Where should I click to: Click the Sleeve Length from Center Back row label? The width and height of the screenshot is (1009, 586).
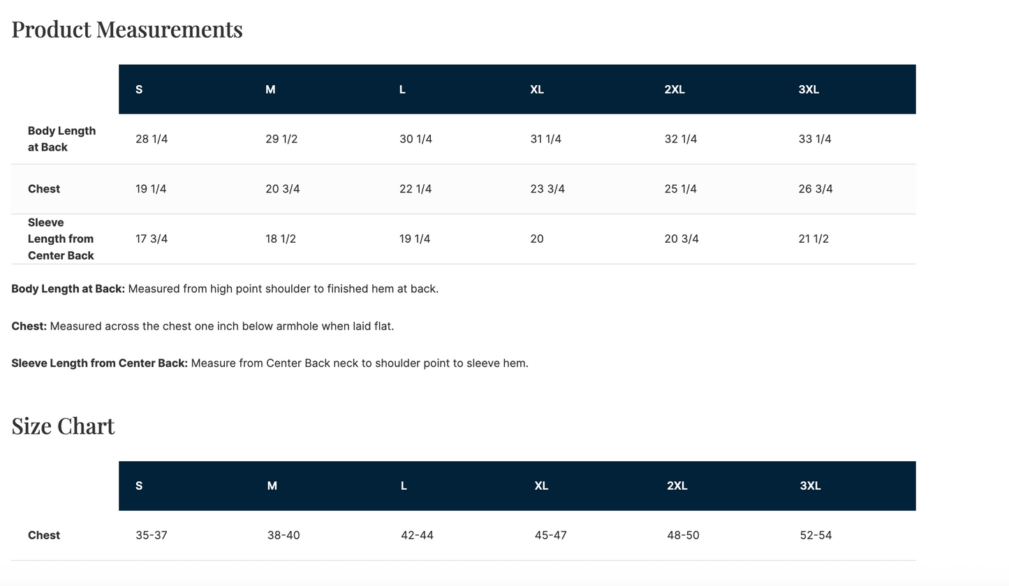tap(61, 239)
